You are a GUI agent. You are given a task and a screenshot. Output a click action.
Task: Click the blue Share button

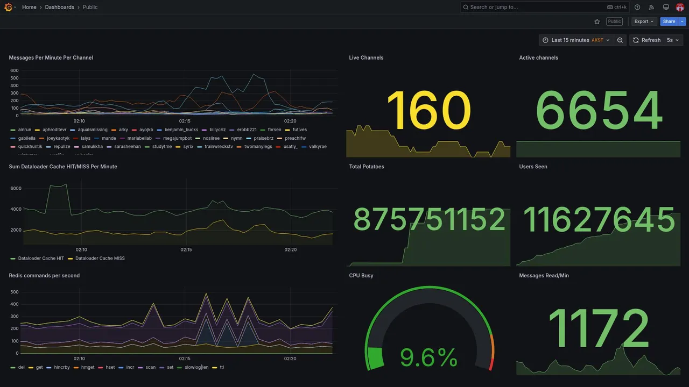pyautogui.click(x=669, y=21)
